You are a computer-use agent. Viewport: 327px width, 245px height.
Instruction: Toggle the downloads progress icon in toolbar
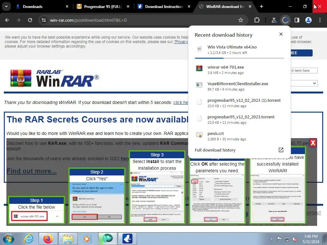(x=285, y=20)
